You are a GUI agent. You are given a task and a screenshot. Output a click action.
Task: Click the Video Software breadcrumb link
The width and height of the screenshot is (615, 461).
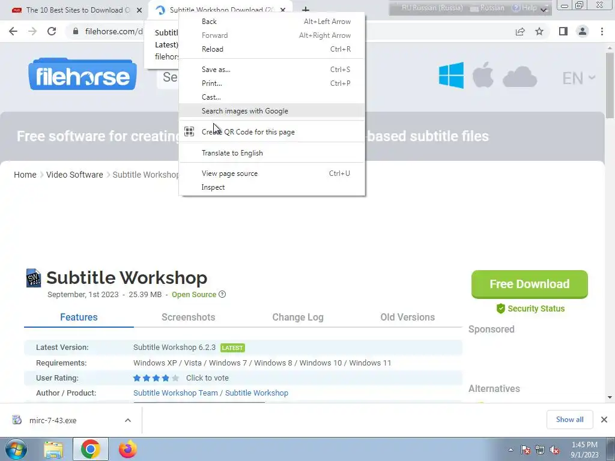[x=74, y=175]
